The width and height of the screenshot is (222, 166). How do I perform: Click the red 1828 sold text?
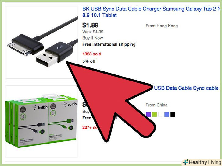tap(92, 54)
